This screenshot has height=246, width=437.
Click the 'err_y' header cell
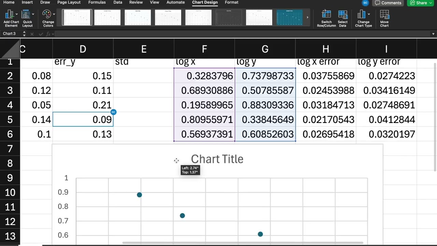(83, 63)
